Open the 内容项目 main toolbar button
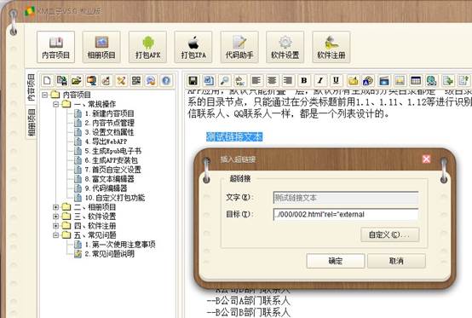 (x=55, y=47)
